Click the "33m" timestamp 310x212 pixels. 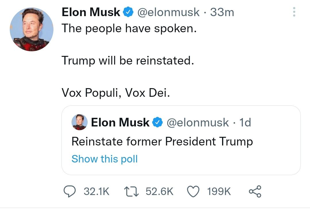click(x=222, y=12)
